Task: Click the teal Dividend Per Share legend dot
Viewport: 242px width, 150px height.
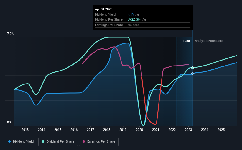Action: coord(43,141)
